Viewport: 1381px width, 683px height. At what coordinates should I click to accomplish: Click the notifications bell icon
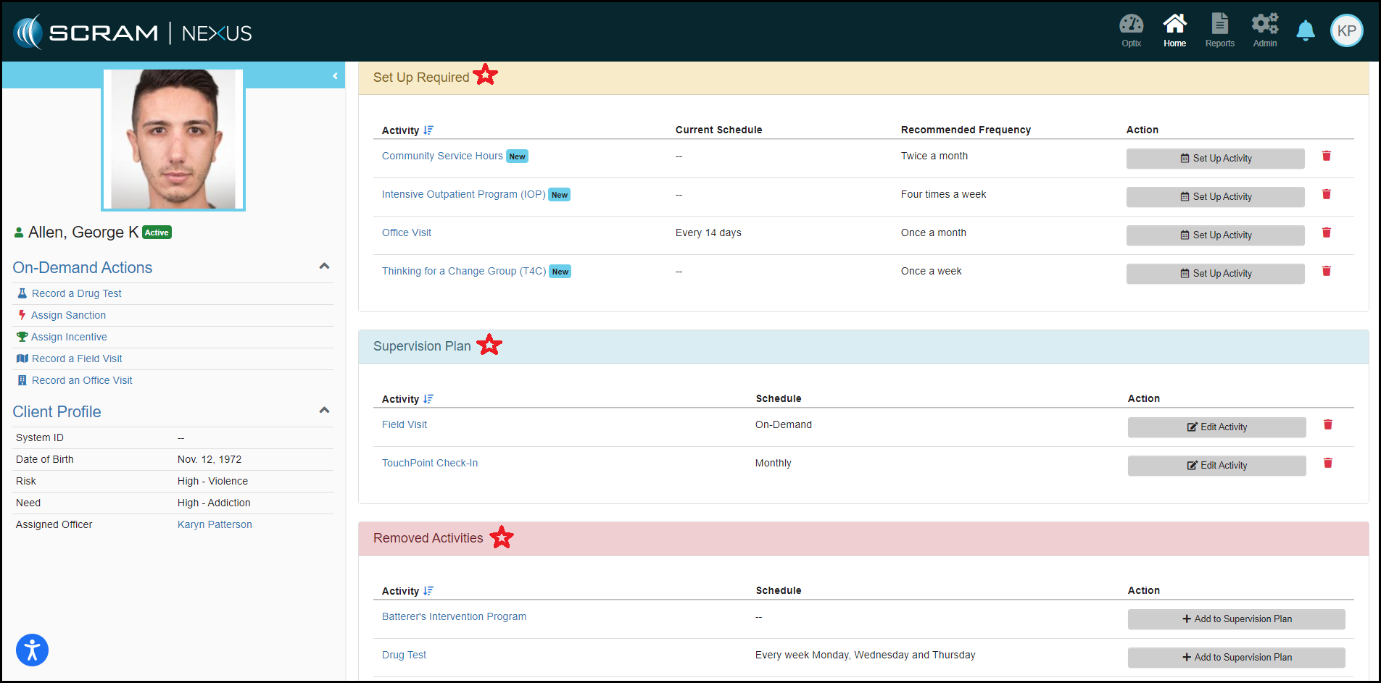(1305, 31)
